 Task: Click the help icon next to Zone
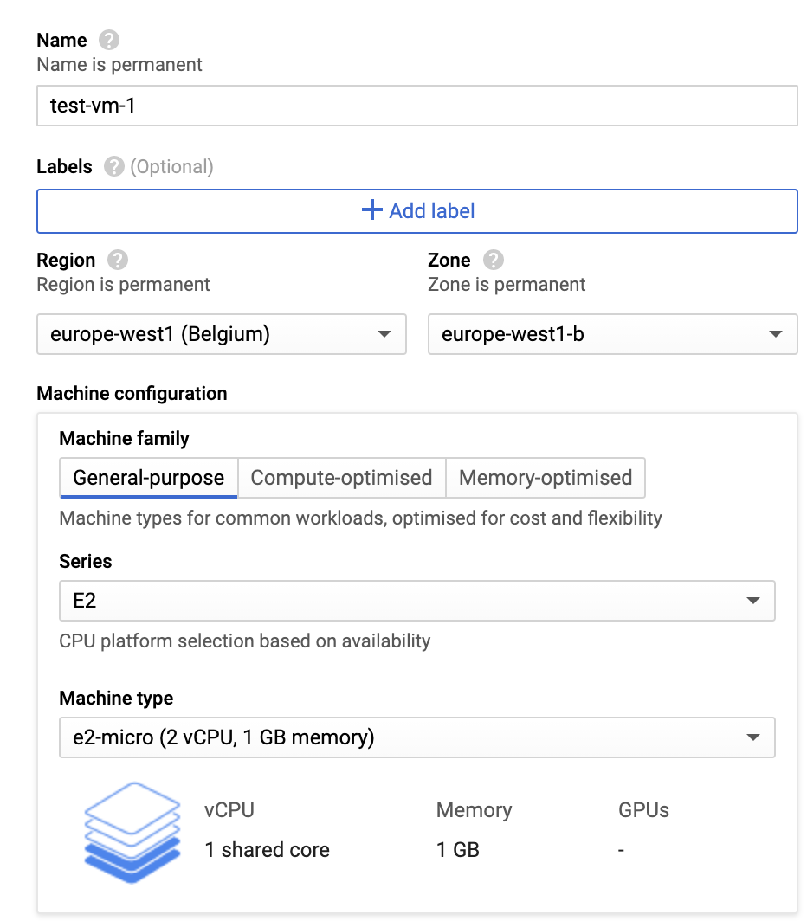coord(494,261)
